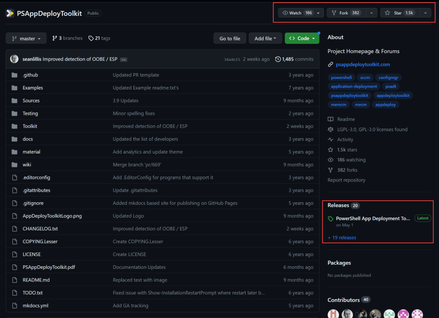This screenshot has width=439, height=318.
Task: Click the Testing folder icon
Action: tap(14, 114)
